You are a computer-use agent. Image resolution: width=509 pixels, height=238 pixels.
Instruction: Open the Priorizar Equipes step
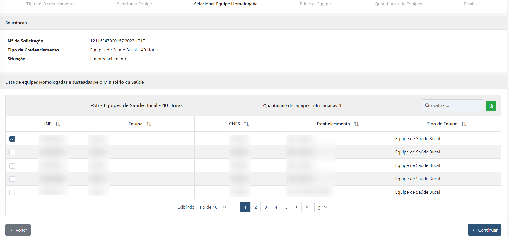(x=316, y=4)
